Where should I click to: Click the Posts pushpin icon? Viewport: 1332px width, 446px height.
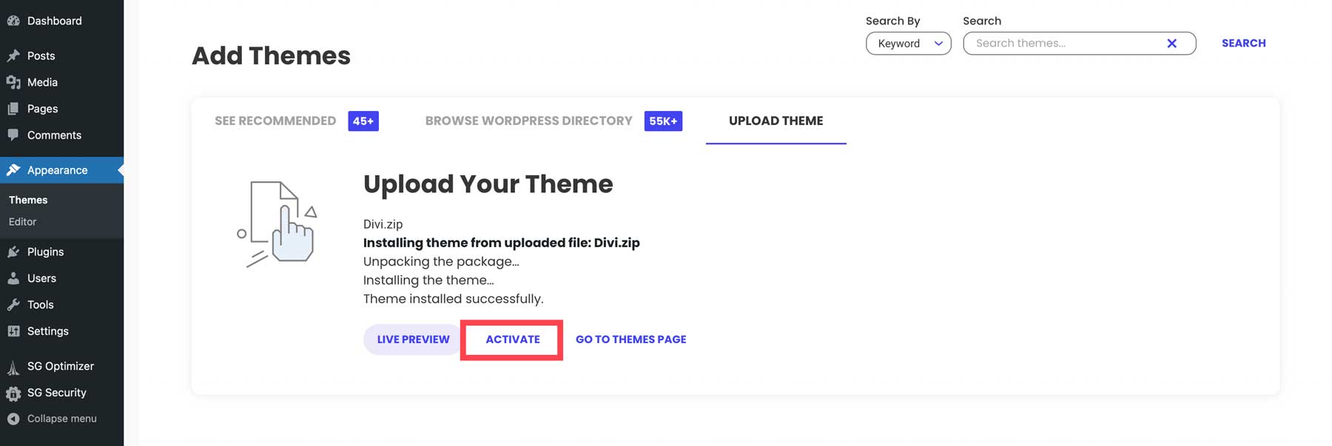(x=13, y=55)
